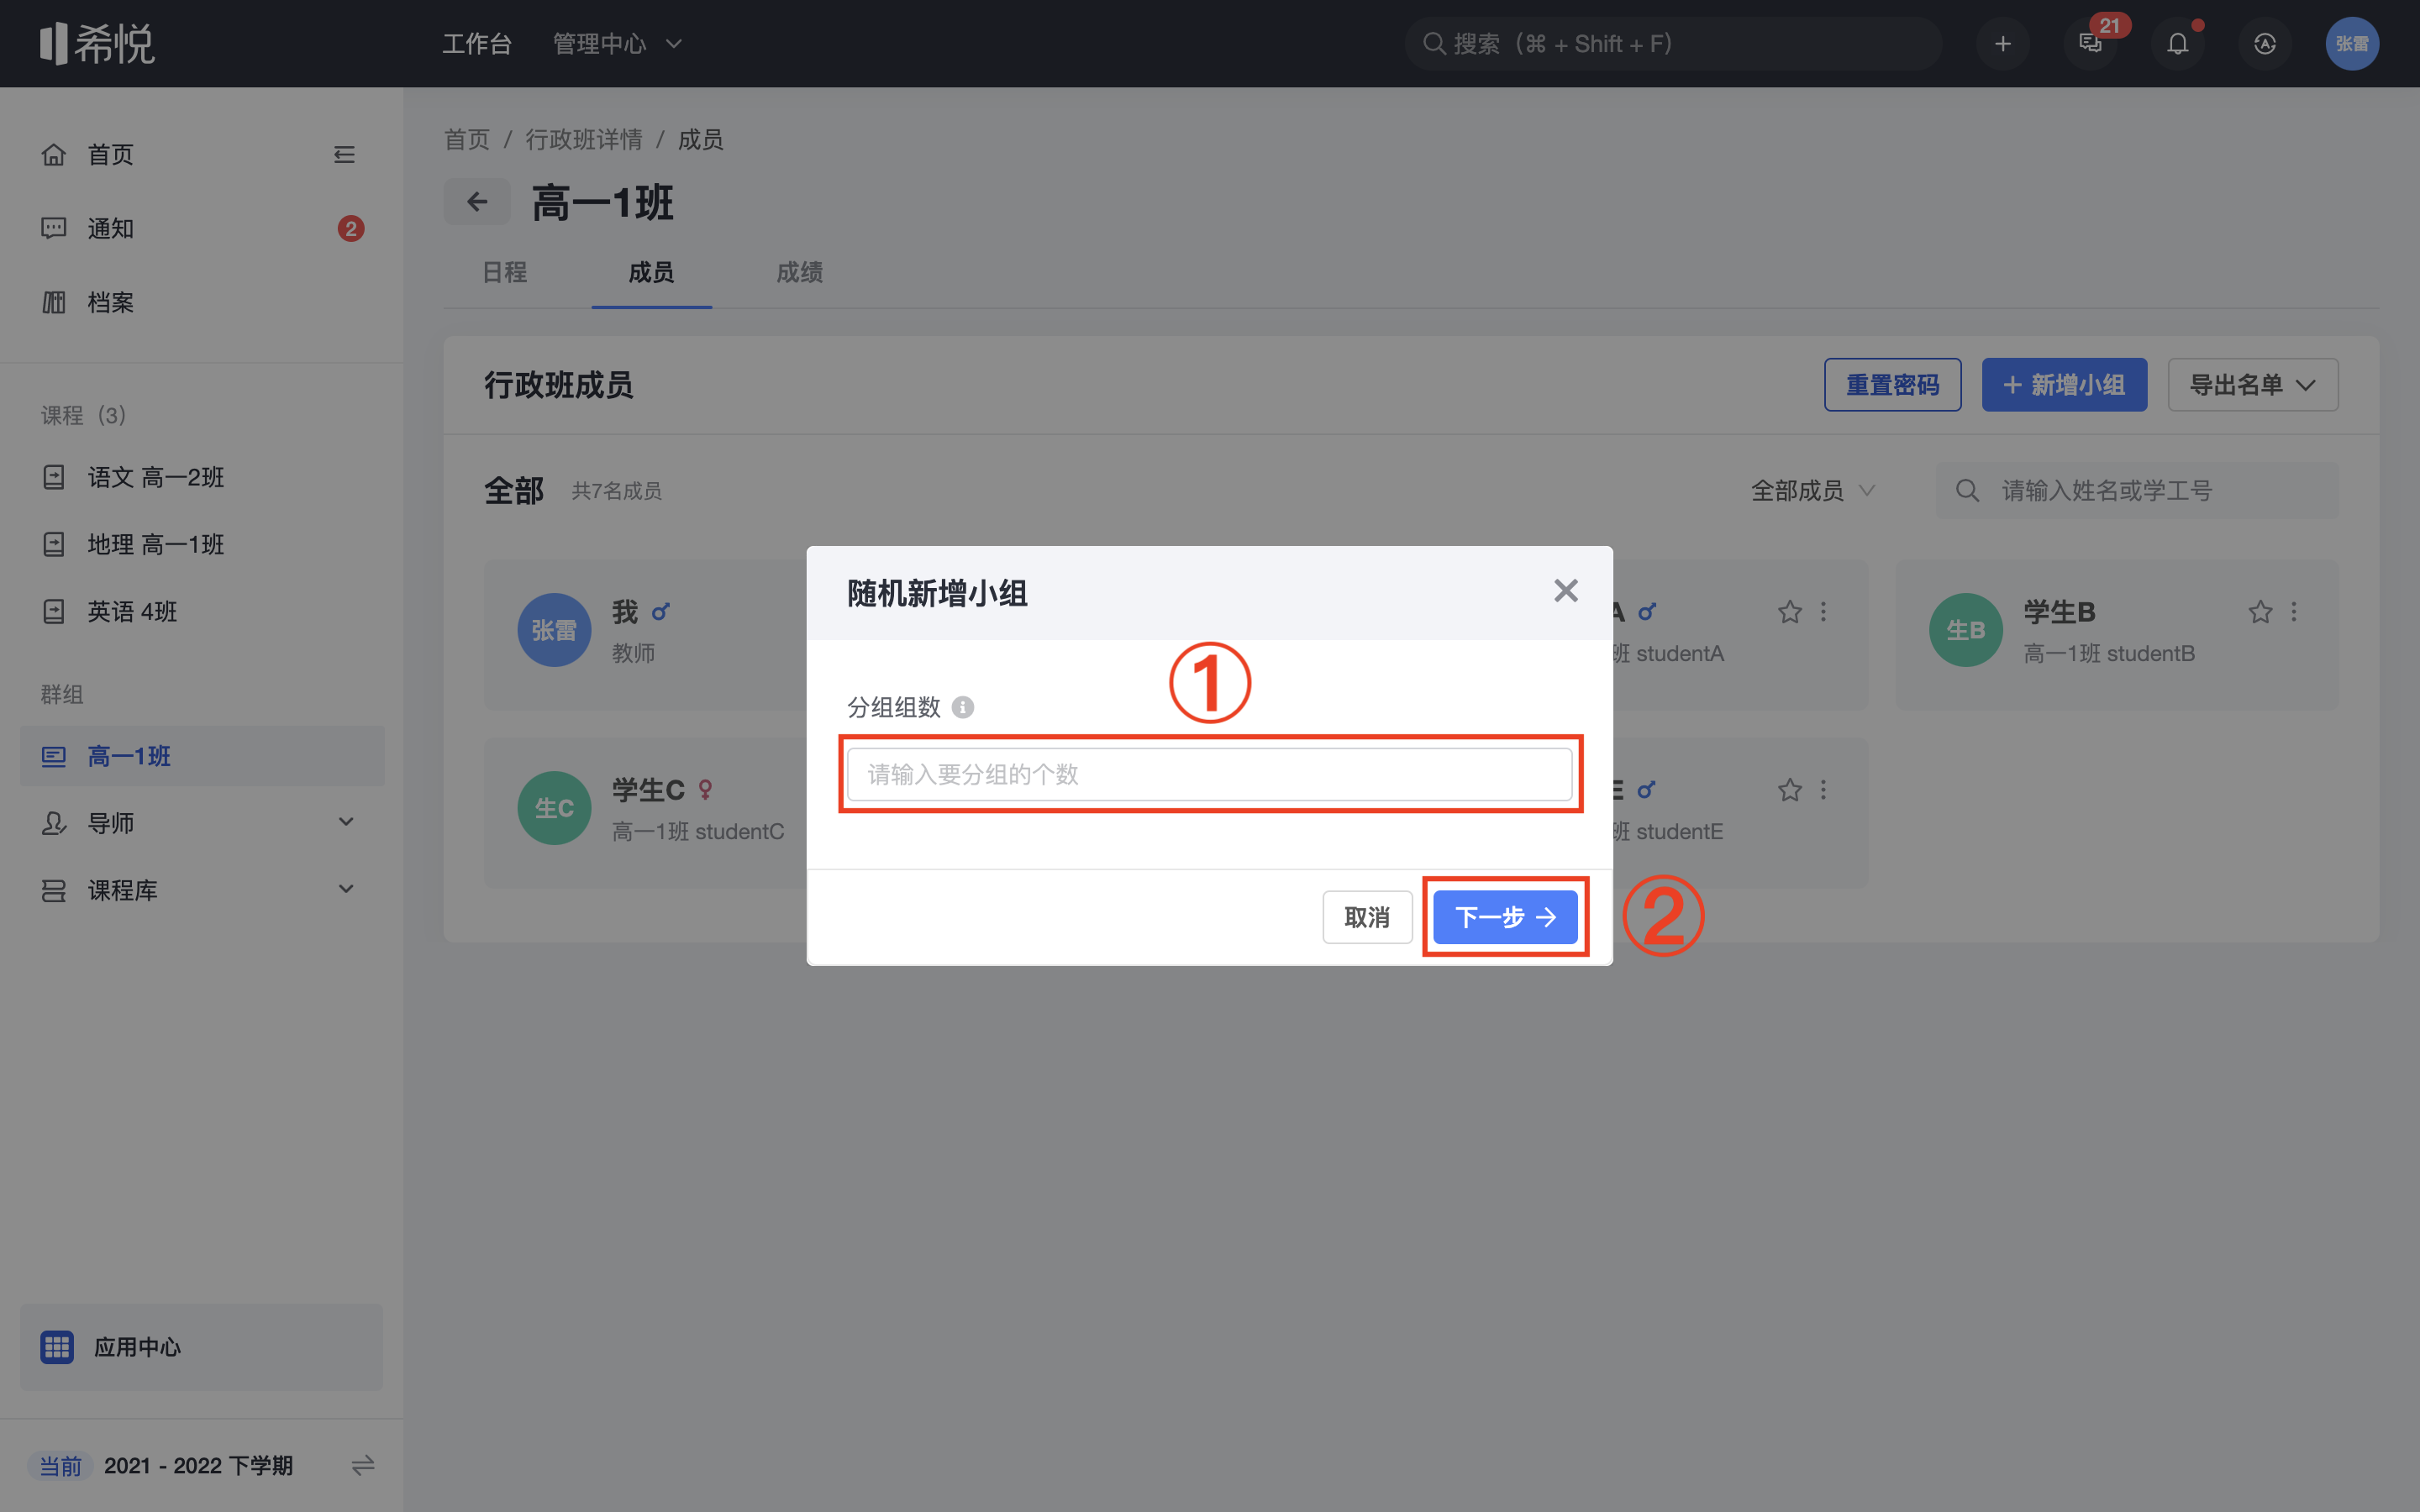2420x1512 pixels.
Task: Expand the 导师 sidebar section
Action: 200,823
